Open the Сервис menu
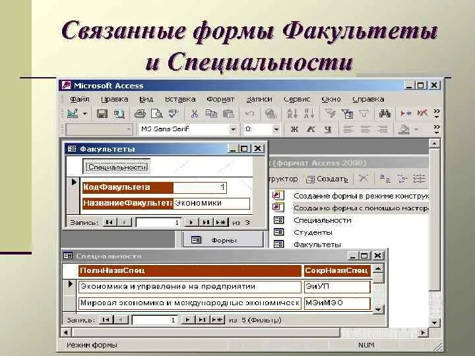Image resolution: width=475 pixels, height=356 pixels. point(297,99)
